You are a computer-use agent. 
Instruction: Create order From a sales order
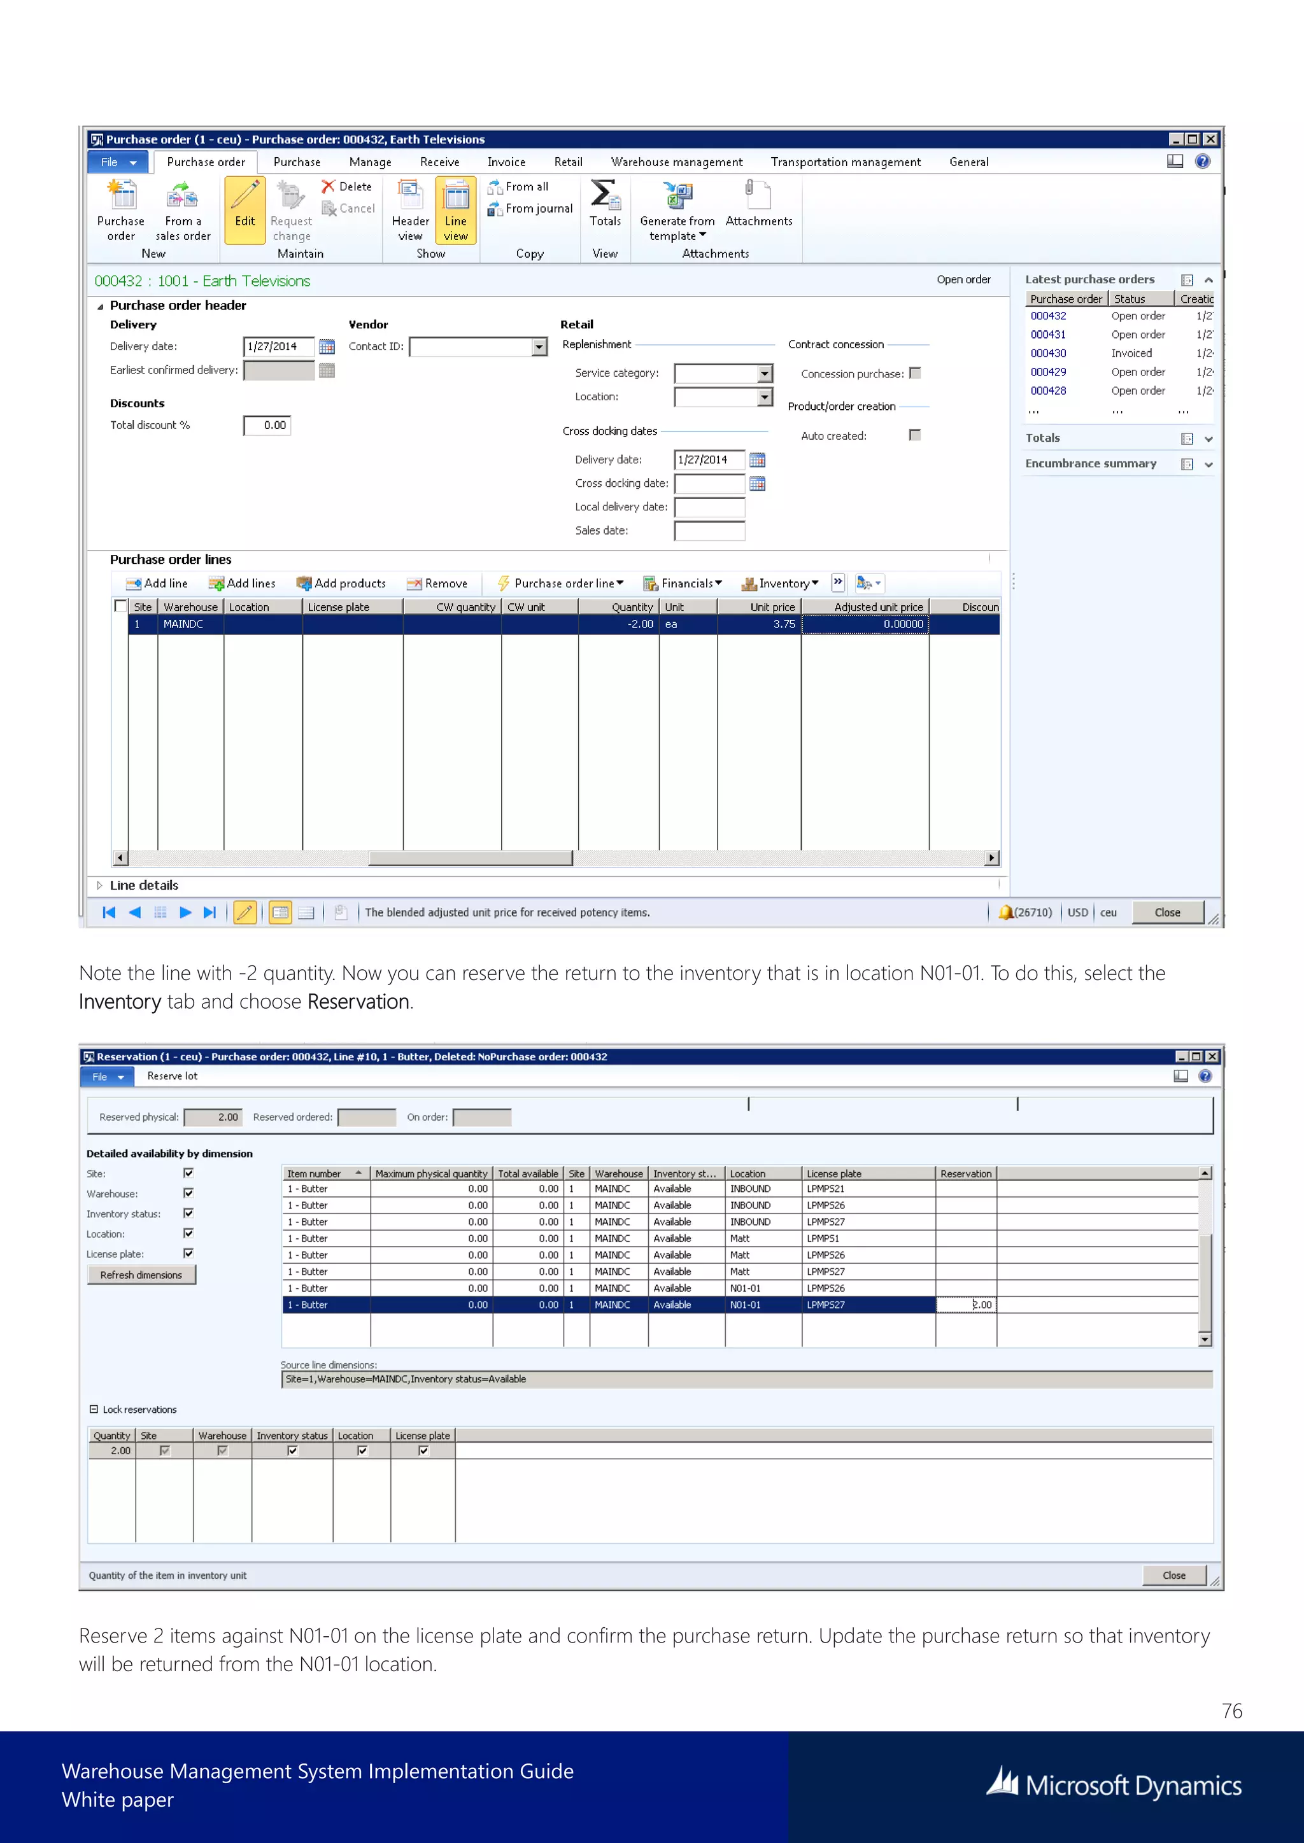[182, 210]
